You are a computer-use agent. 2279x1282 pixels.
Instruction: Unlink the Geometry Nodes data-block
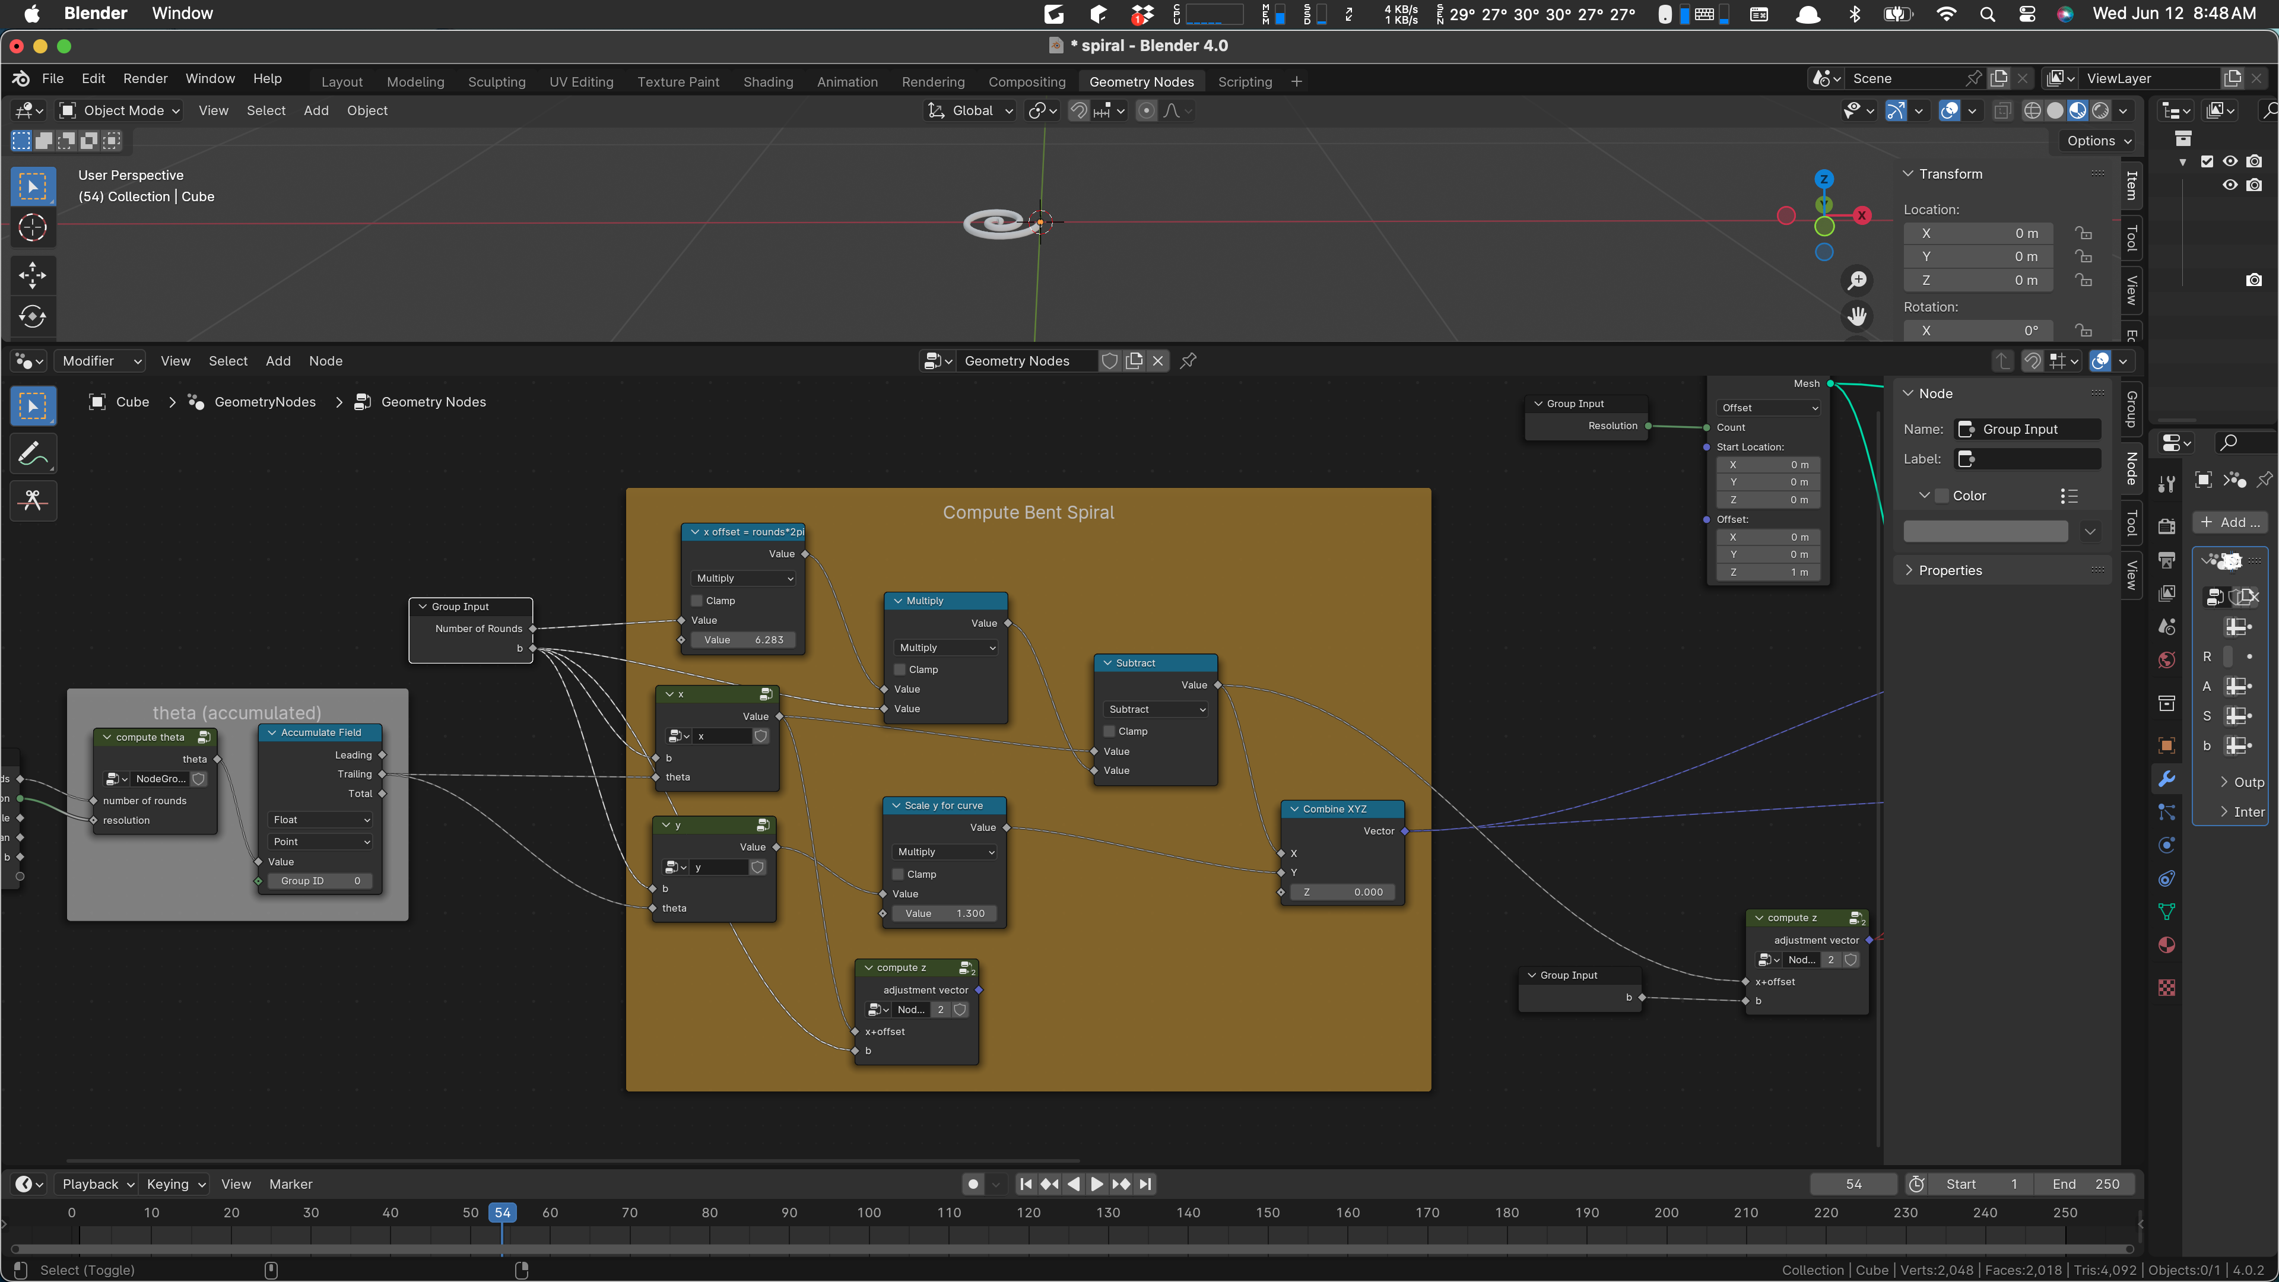click(1157, 361)
